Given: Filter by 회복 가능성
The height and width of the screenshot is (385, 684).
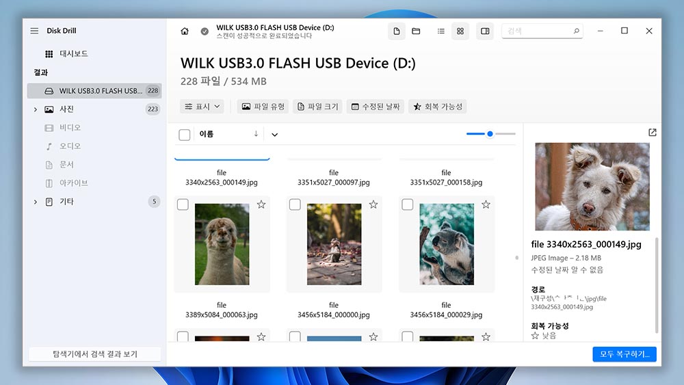Looking at the screenshot, I should point(438,107).
